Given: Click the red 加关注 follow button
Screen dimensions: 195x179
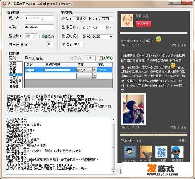Looking at the screenshot, I should click(143, 24).
